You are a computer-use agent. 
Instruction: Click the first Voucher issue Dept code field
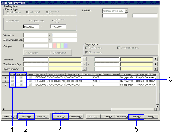36,64
